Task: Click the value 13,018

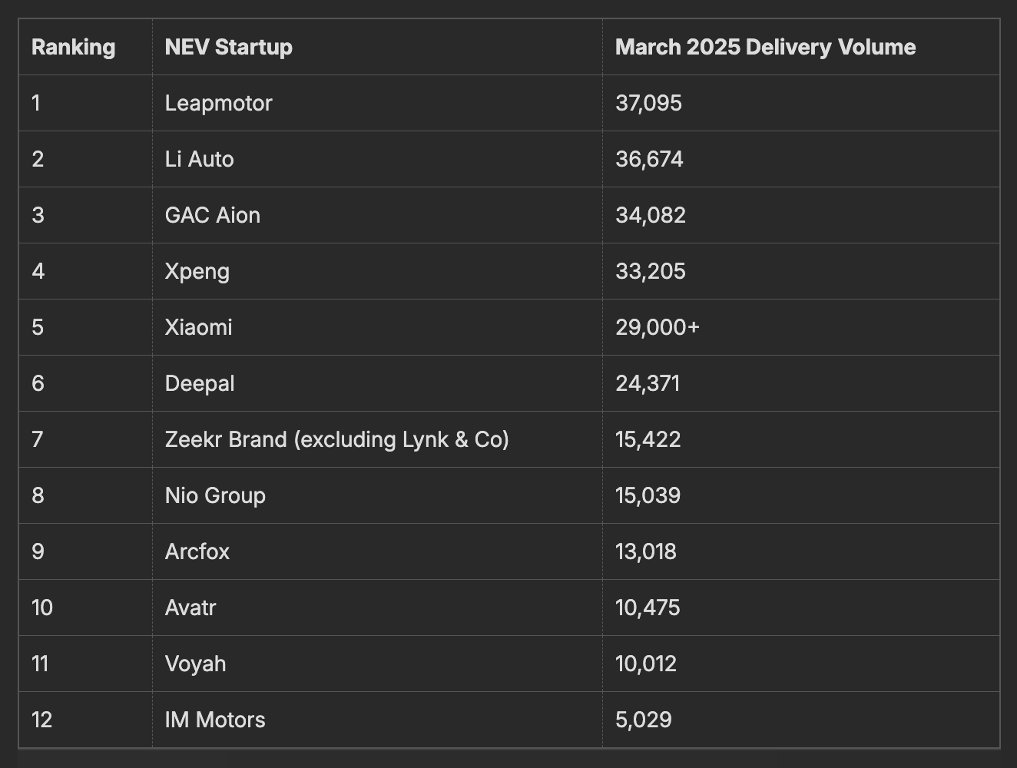Action: click(646, 551)
